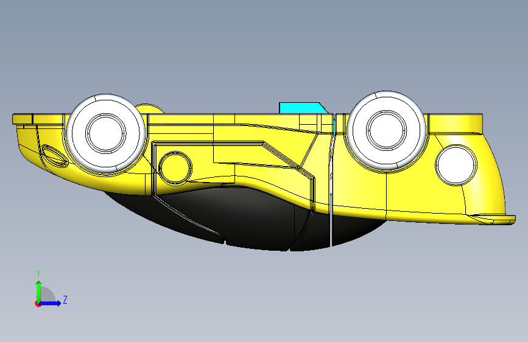528x342 pixels.
Task: Click the red origin ball of the triad
Action: point(38,304)
